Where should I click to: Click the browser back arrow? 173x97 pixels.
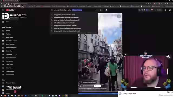tap(1, 4)
